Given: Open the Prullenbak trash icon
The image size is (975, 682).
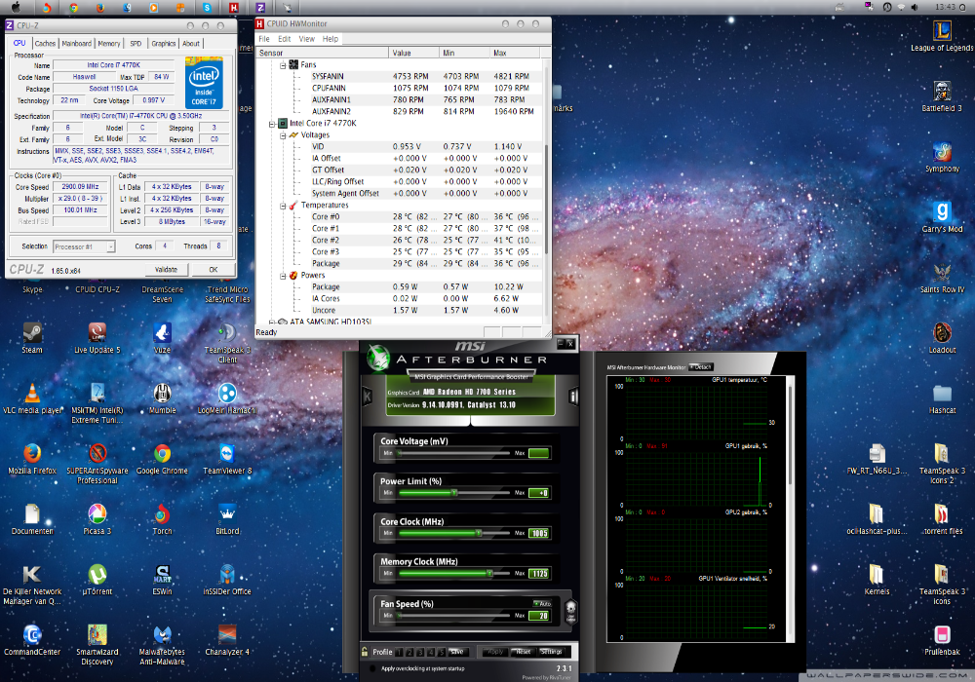Looking at the screenshot, I should pyautogui.click(x=942, y=640).
